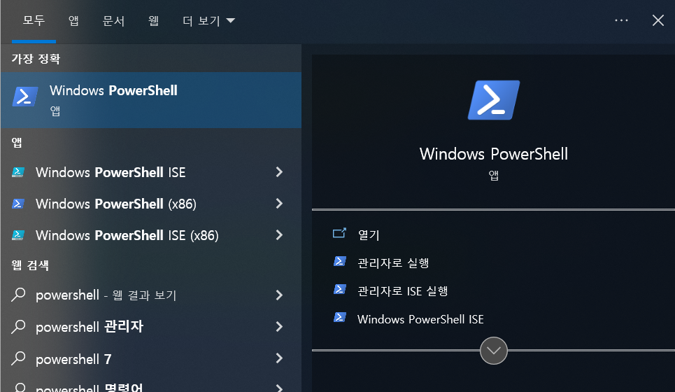This screenshot has height=392, width=675.
Task: Click Windows PowerShell ISE app icon in list
Action: tap(17, 172)
